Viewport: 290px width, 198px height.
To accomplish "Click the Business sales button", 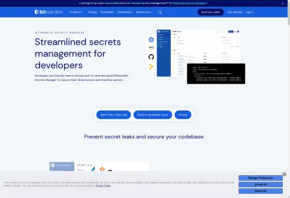I will pos(210,12).
